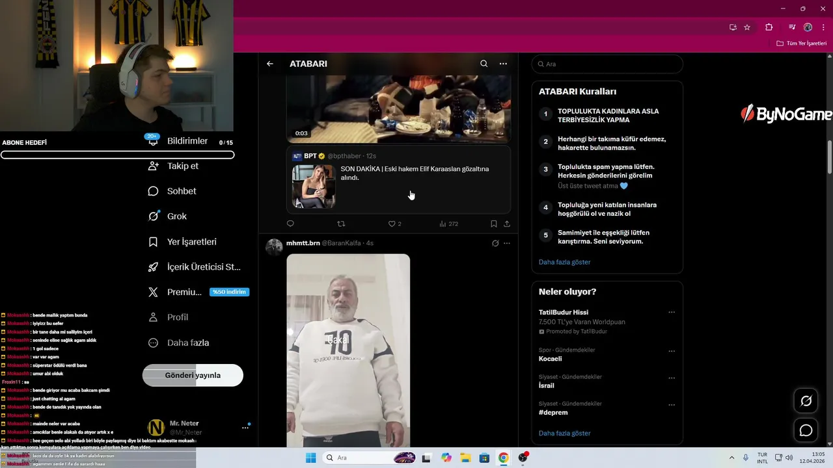Repost the post quoting BPT
This screenshot has height=468, width=833.
point(341,224)
